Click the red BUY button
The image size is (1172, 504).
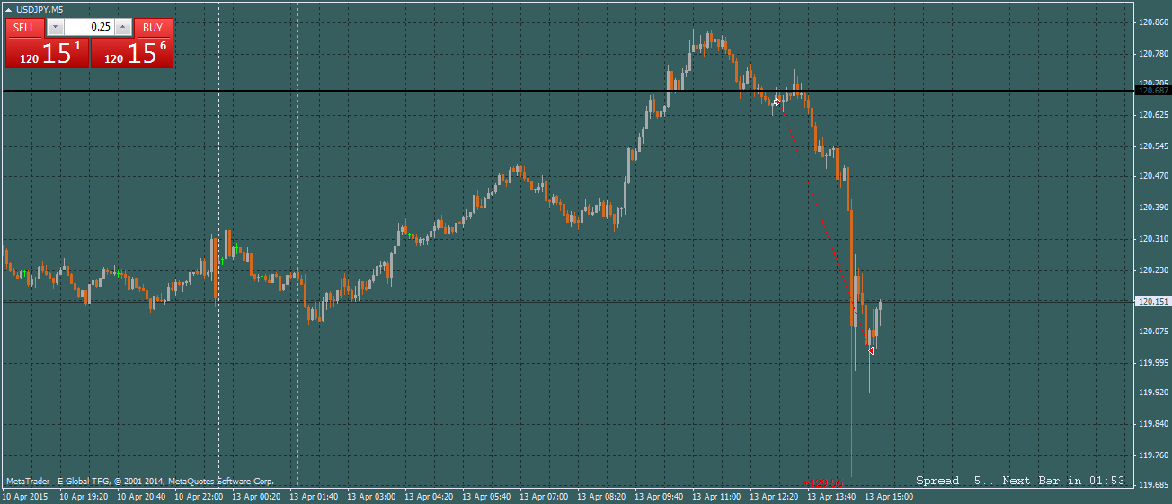(153, 27)
